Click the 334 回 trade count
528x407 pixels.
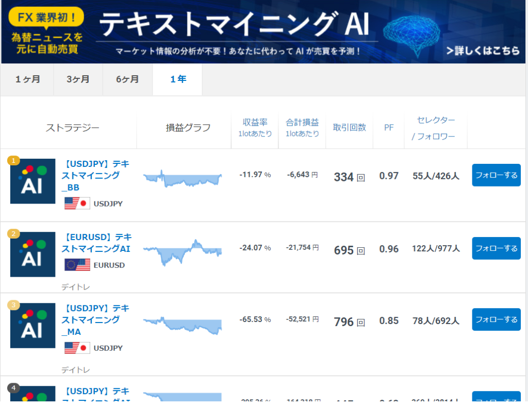pos(349,177)
